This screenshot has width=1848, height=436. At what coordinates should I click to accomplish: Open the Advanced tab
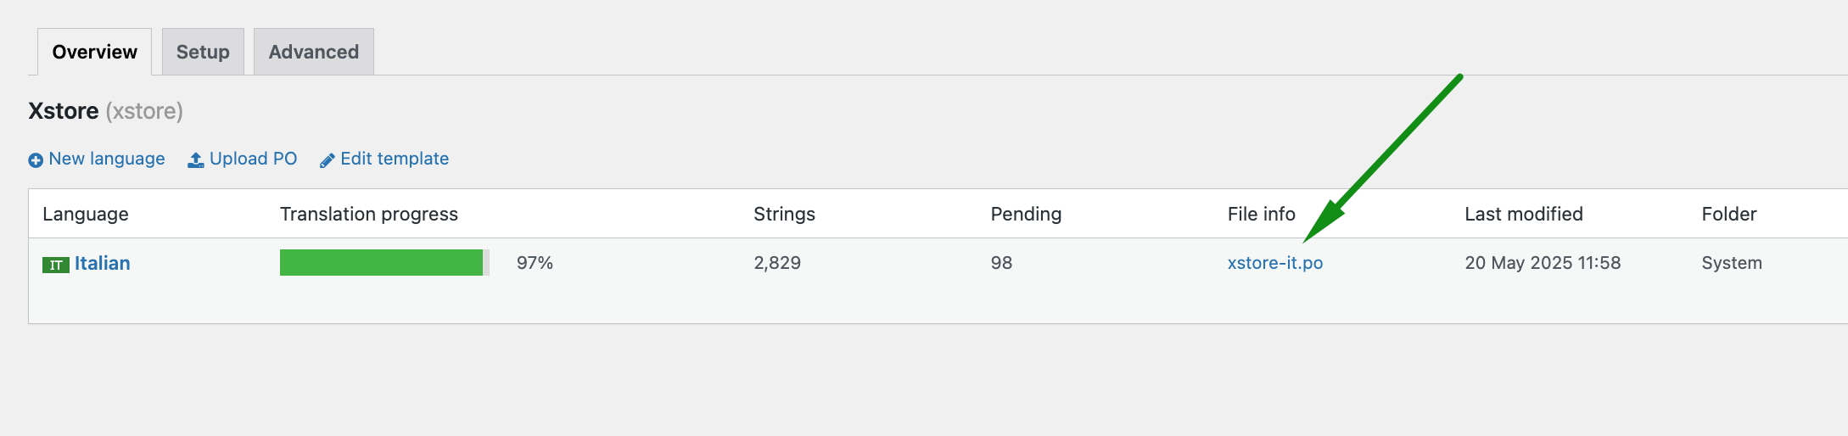tap(314, 52)
